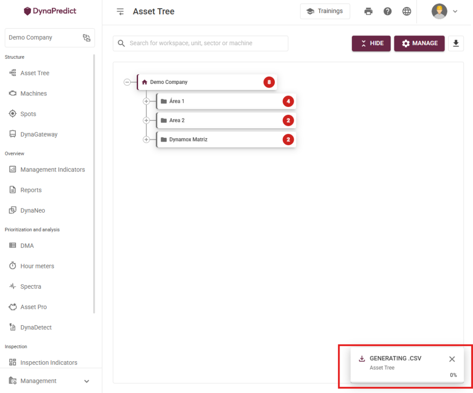Open DynaGateway in sidebar
473x393 pixels.
point(39,134)
